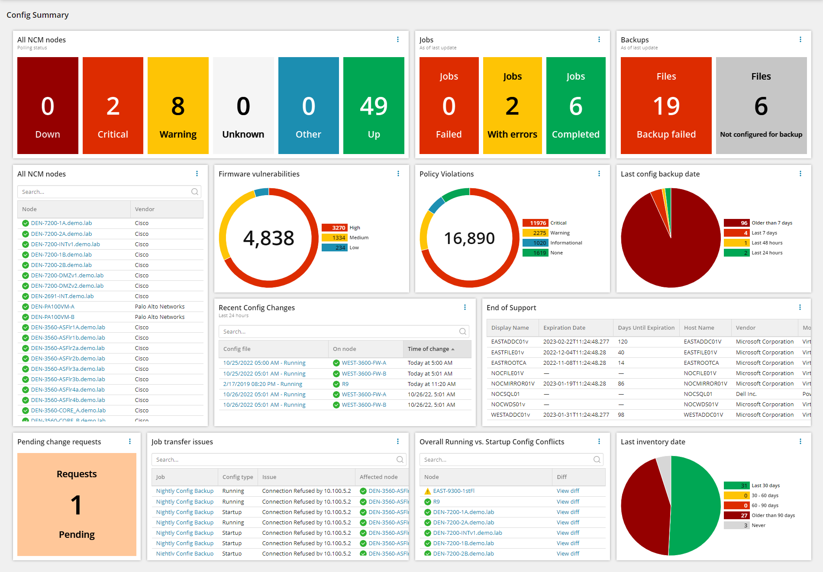Open kebab menu on Jobs widget
This screenshot has width=823, height=572.
click(599, 39)
